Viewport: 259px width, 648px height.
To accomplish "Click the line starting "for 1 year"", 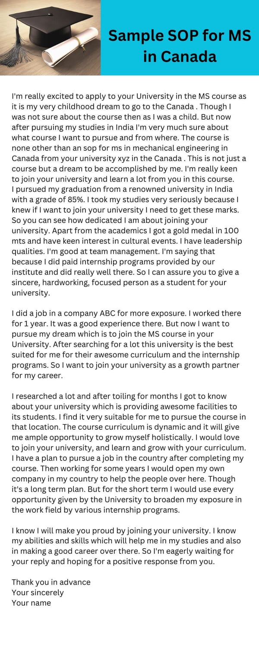I will click(x=120, y=324).
